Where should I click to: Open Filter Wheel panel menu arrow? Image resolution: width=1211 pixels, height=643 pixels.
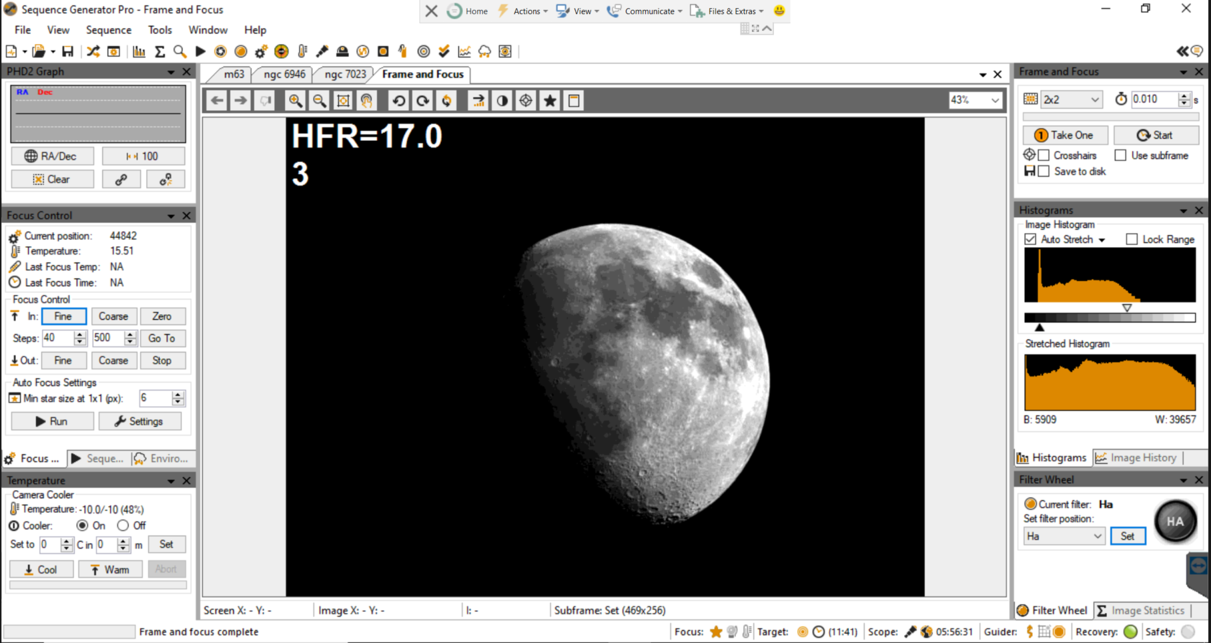(1183, 480)
